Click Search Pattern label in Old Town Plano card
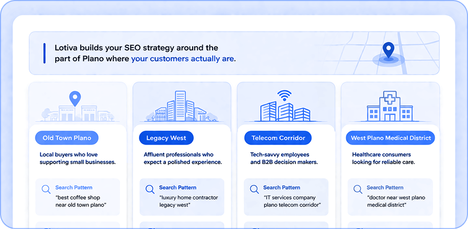The width and height of the screenshot is (468, 229). 74,188
